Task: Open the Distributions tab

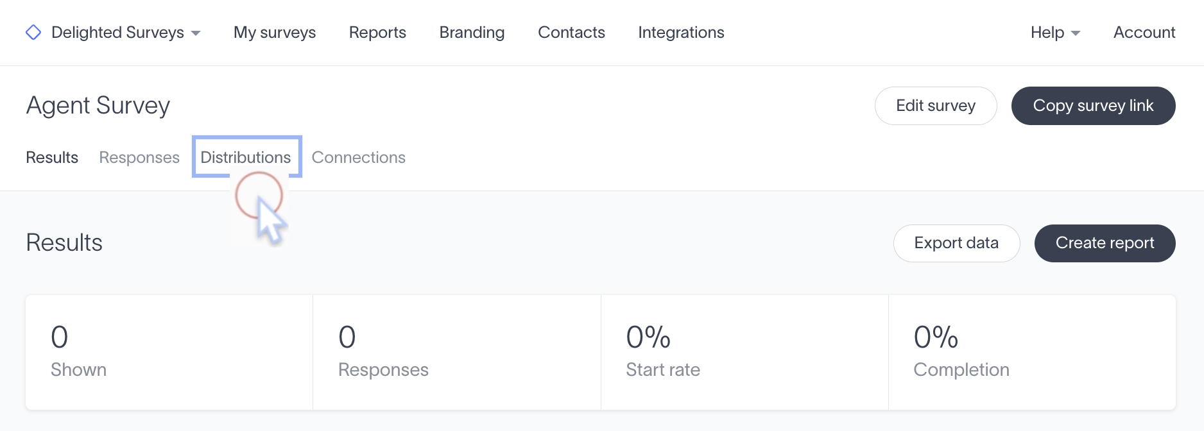Action: [246, 157]
